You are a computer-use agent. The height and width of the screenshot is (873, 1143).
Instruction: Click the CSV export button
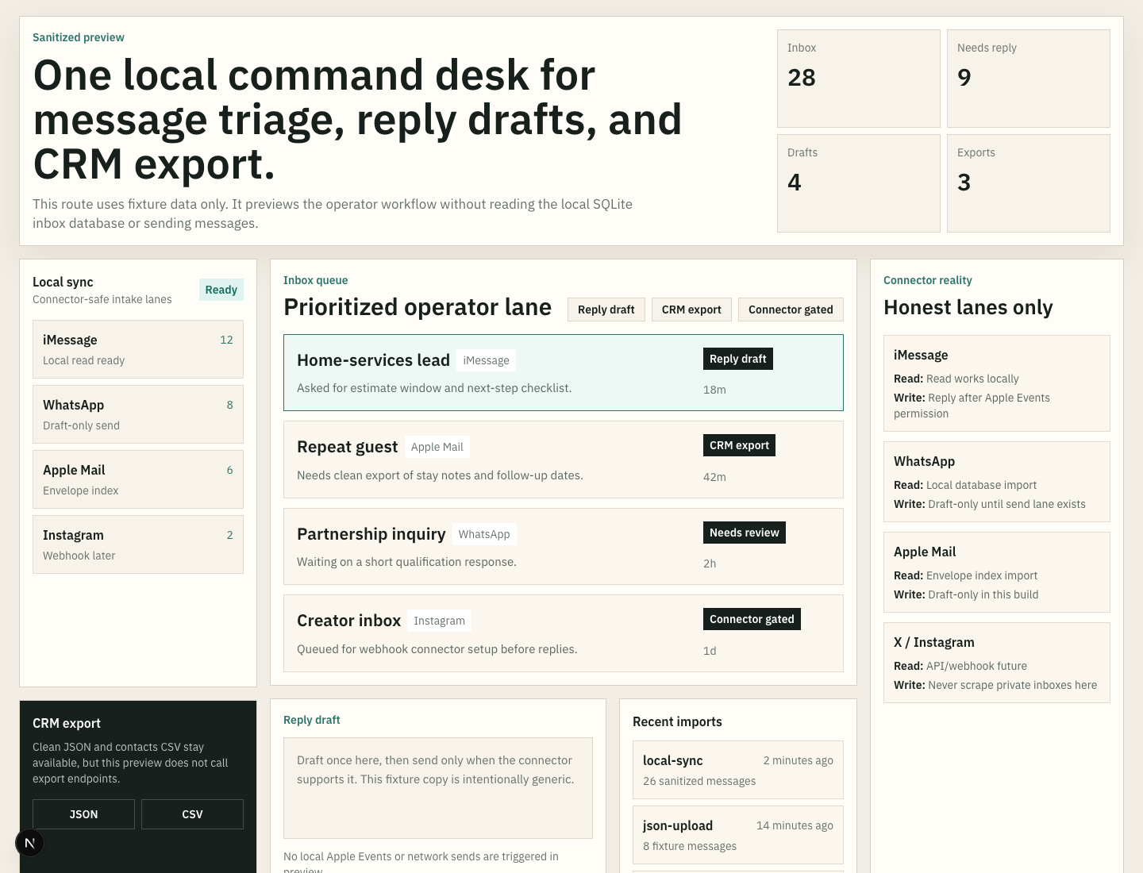click(192, 814)
